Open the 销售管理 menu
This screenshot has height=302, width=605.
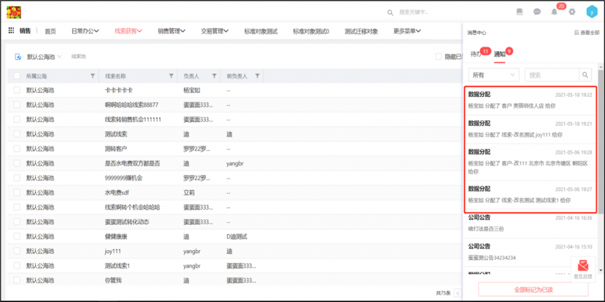pyautogui.click(x=171, y=31)
